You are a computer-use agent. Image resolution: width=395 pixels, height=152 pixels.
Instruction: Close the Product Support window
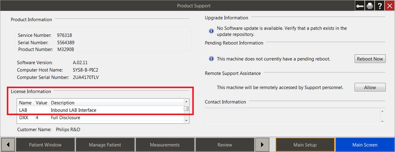click(x=390, y=5)
